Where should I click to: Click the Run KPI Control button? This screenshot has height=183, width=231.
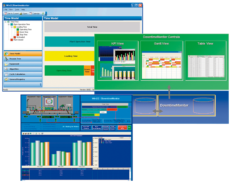pos(86,127)
